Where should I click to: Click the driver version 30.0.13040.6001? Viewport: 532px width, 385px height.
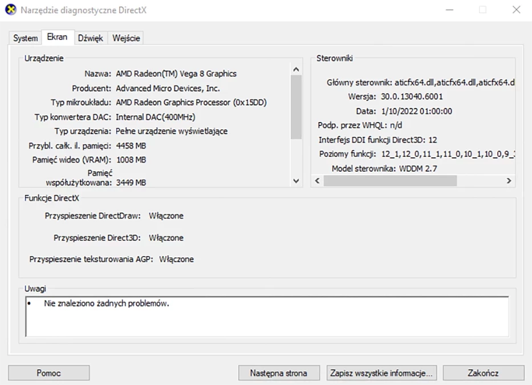click(x=412, y=97)
